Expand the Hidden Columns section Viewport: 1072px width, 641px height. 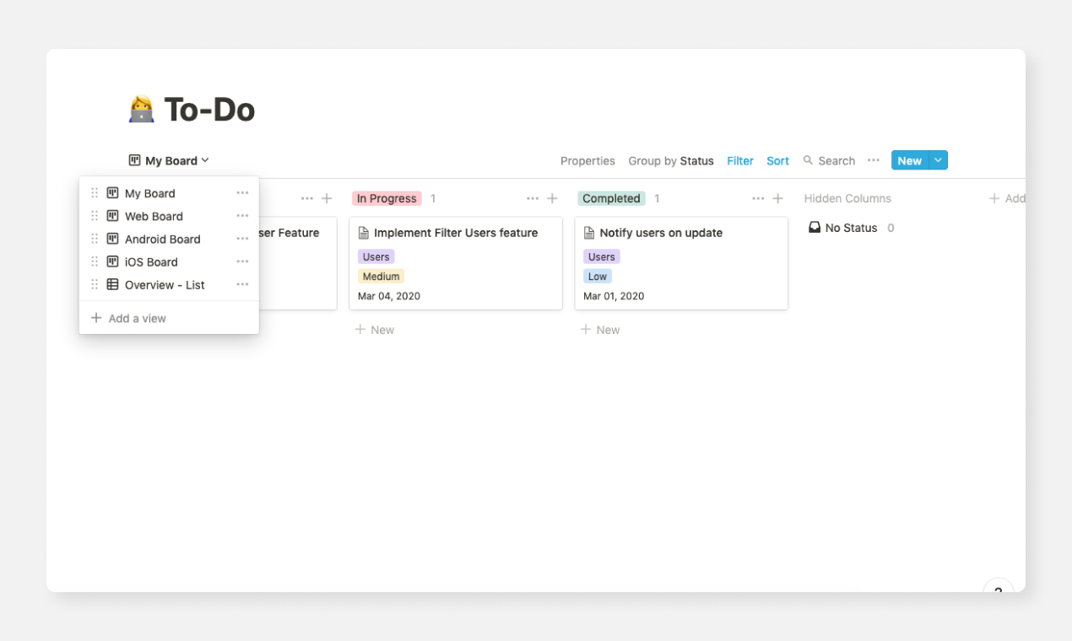click(847, 198)
